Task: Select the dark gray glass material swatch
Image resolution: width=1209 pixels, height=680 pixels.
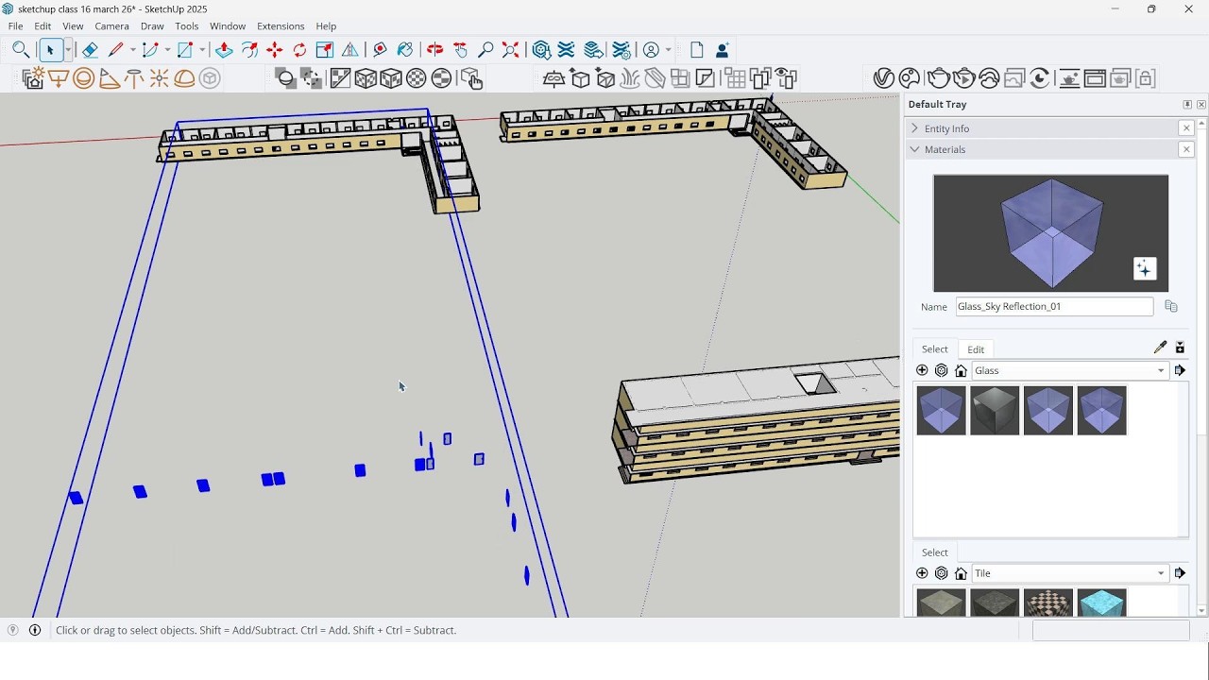Action: (995, 411)
